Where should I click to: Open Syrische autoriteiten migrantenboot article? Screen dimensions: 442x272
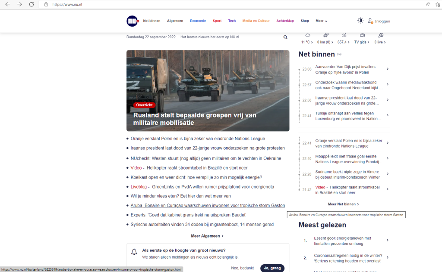(202, 225)
